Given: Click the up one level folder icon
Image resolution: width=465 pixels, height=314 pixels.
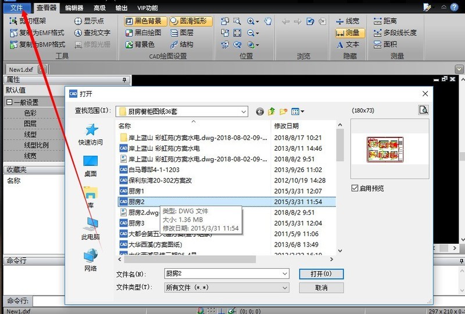Looking at the screenshot, I should click(x=271, y=111).
